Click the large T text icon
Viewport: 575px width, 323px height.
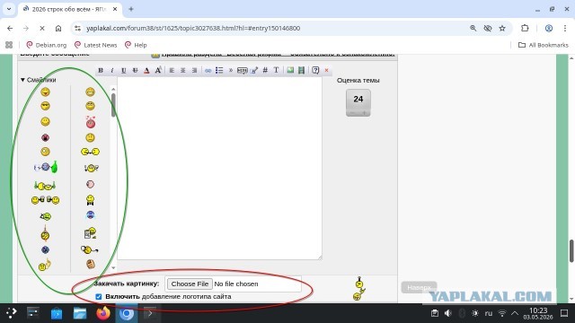[x=276, y=70]
